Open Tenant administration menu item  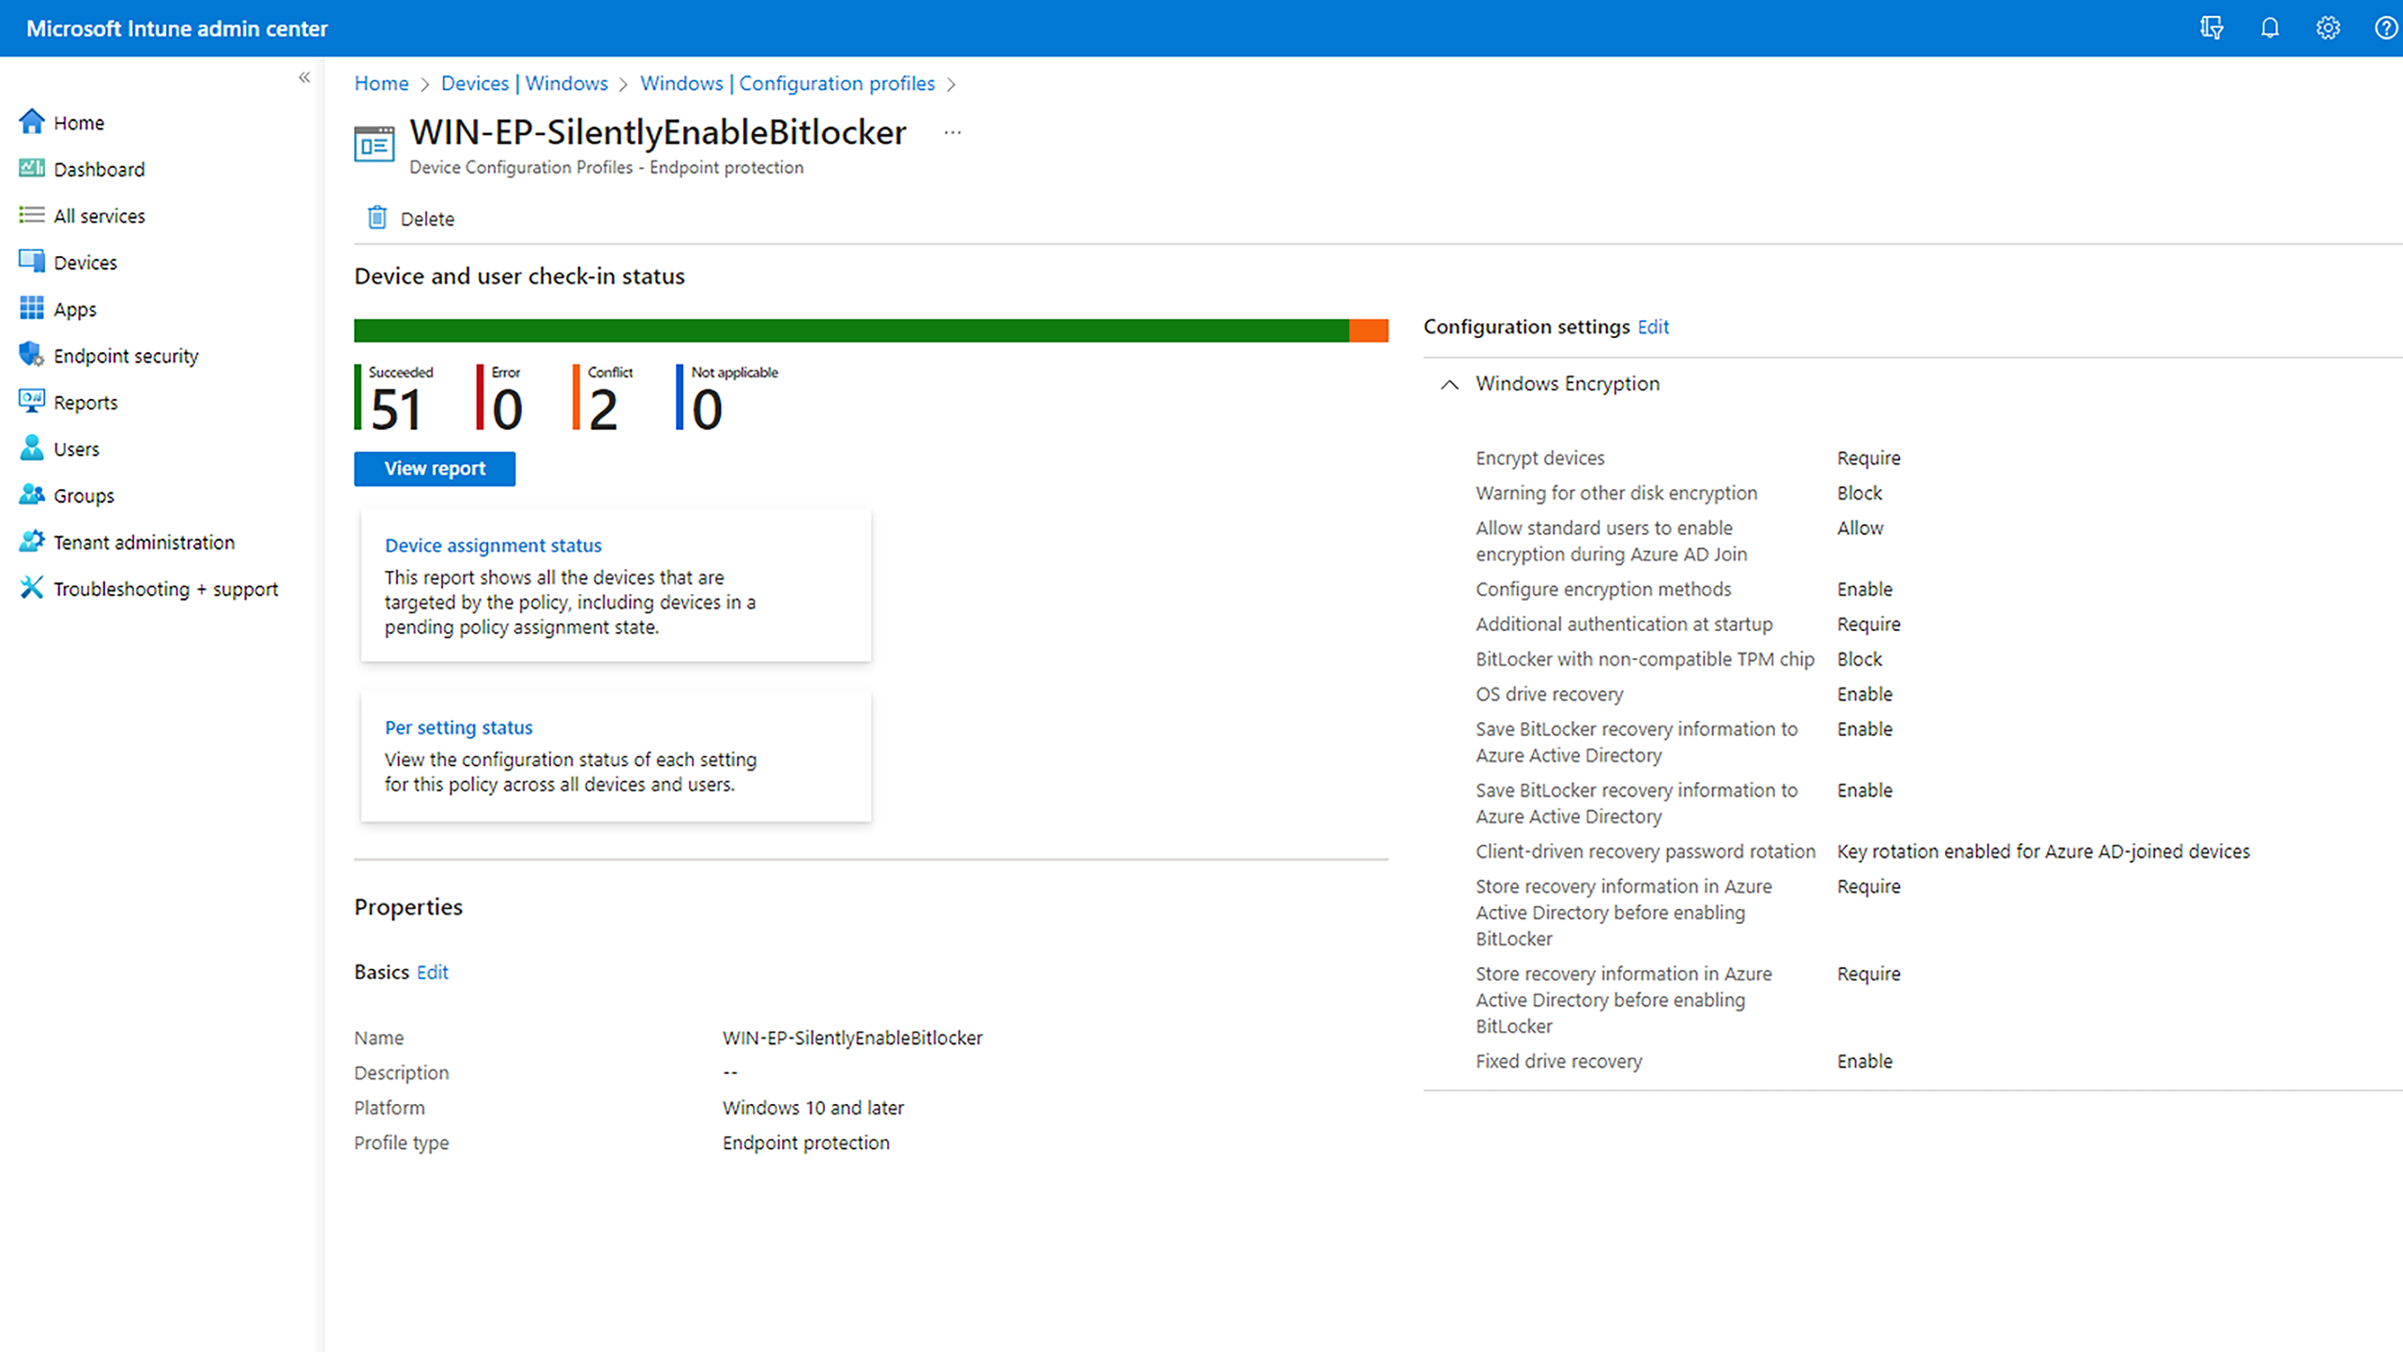(144, 543)
